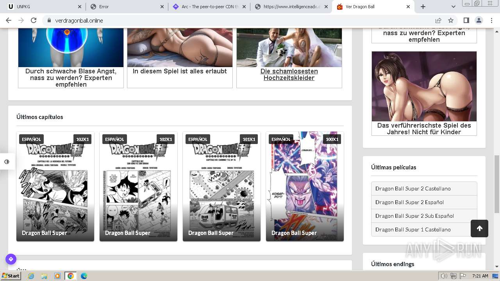The width and height of the screenshot is (500, 281).
Task: View site information lock icon
Action: click(x=49, y=20)
